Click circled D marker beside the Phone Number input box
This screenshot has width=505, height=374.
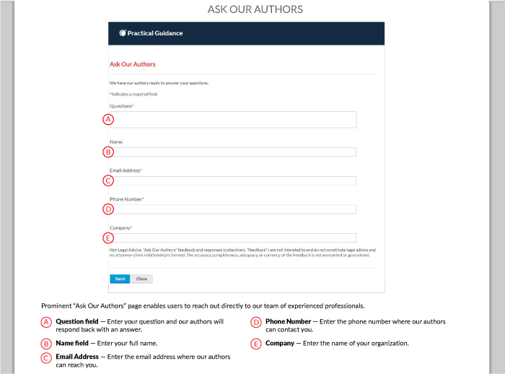(x=108, y=209)
